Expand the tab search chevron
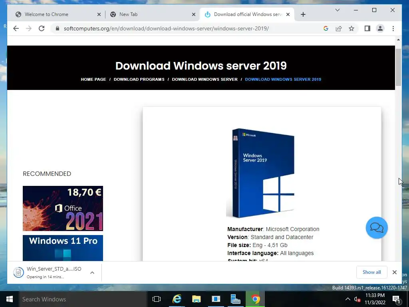 tap(337, 10)
